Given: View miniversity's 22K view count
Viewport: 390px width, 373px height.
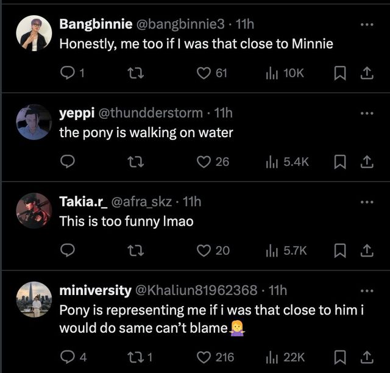Looking at the screenshot, I should tap(285, 357).
